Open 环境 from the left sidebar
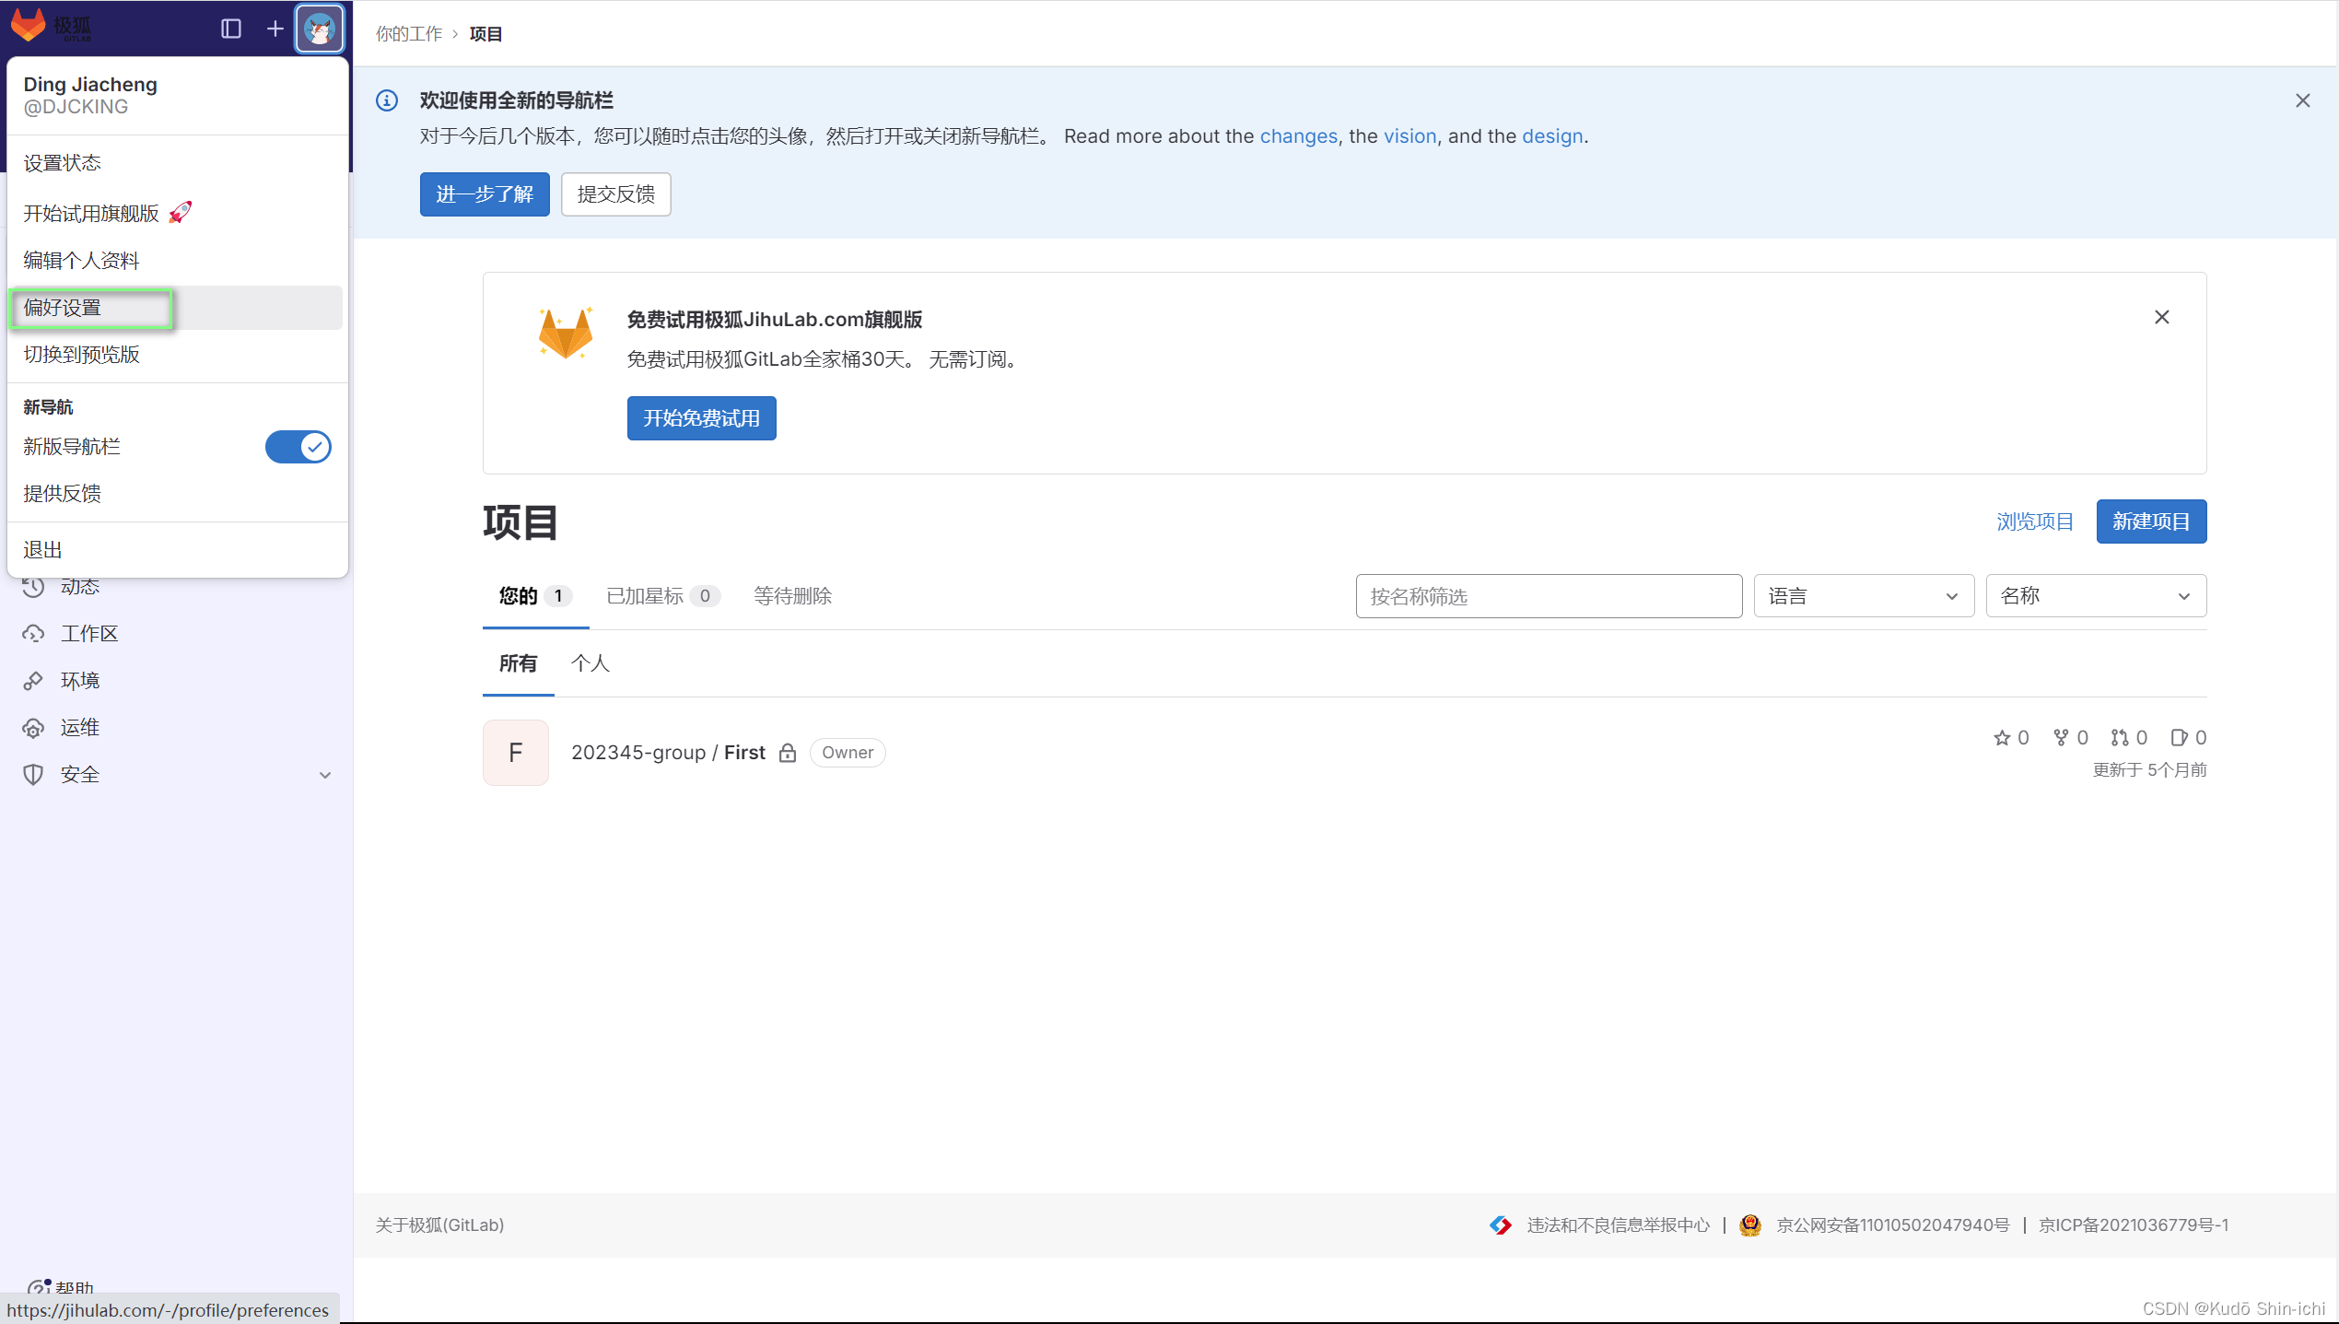2339x1324 pixels. pos(78,680)
